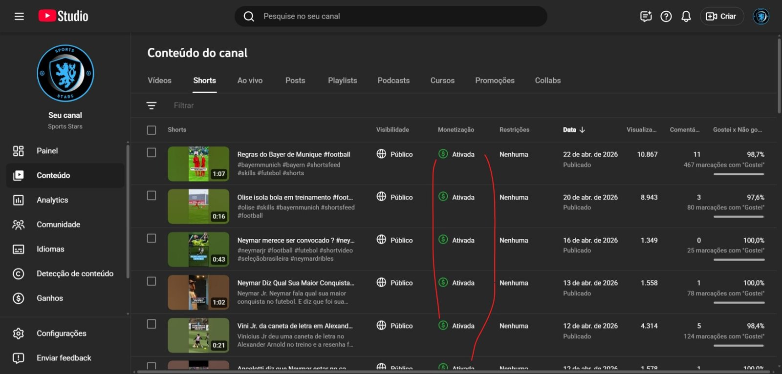
Task: Check the box for Regras do Bayer short
Action: (x=152, y=153)
